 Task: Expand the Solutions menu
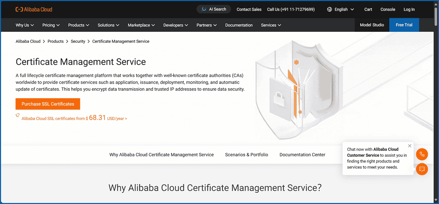[108, 25]
